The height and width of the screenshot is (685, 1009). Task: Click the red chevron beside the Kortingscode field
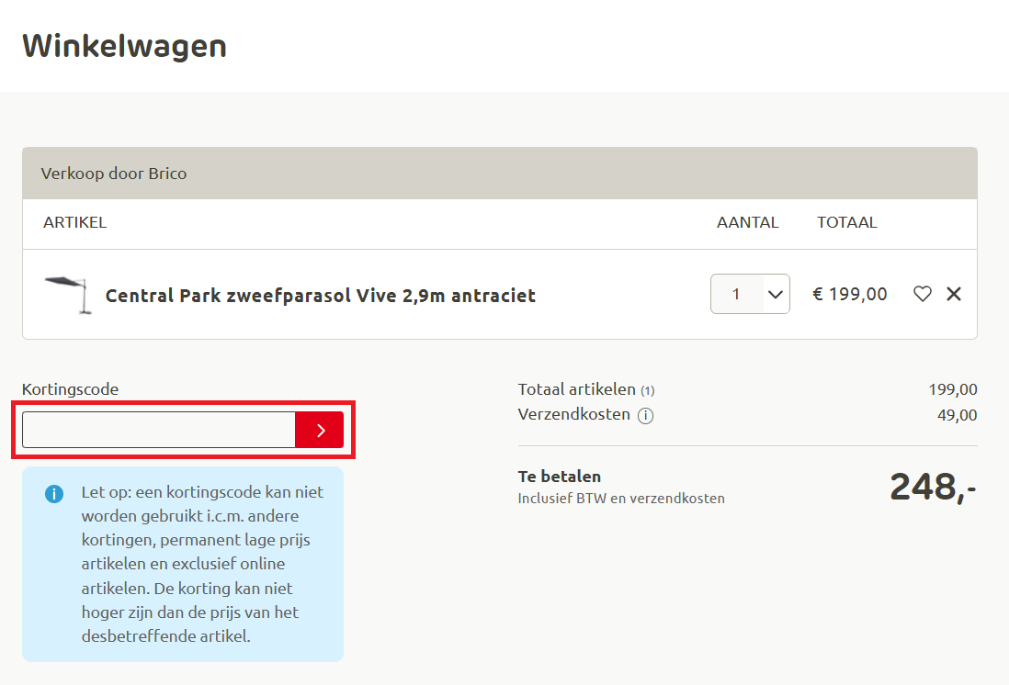[319, 429]
